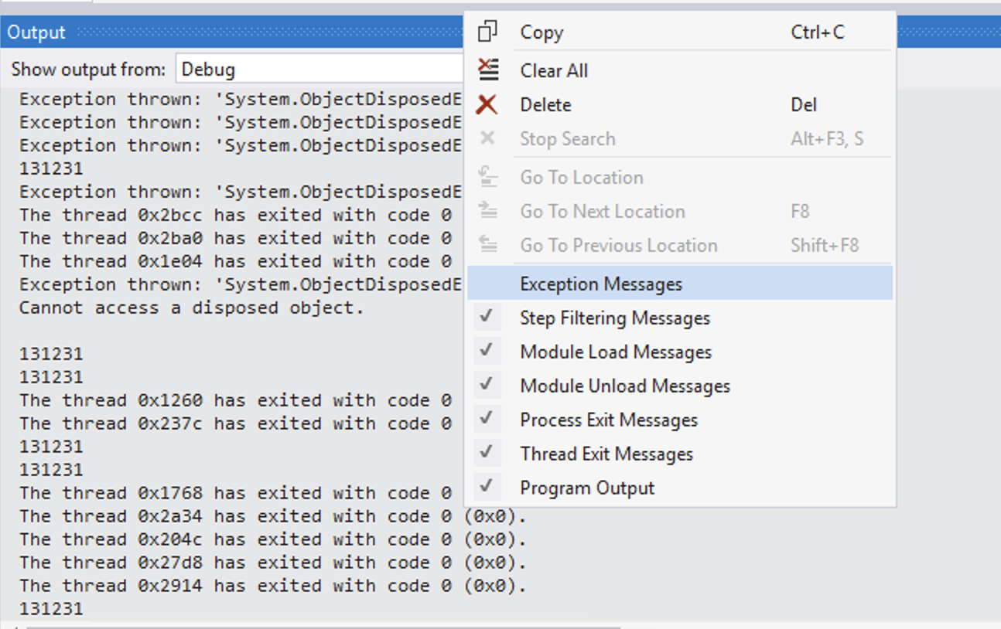Image resolution: width=1001 pixels, height=629 pixels.
Task: Toggle Step Filtering Messages off
Action: click(680, 318)
